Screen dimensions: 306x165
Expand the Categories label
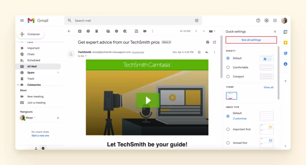(x=18, y=85)
